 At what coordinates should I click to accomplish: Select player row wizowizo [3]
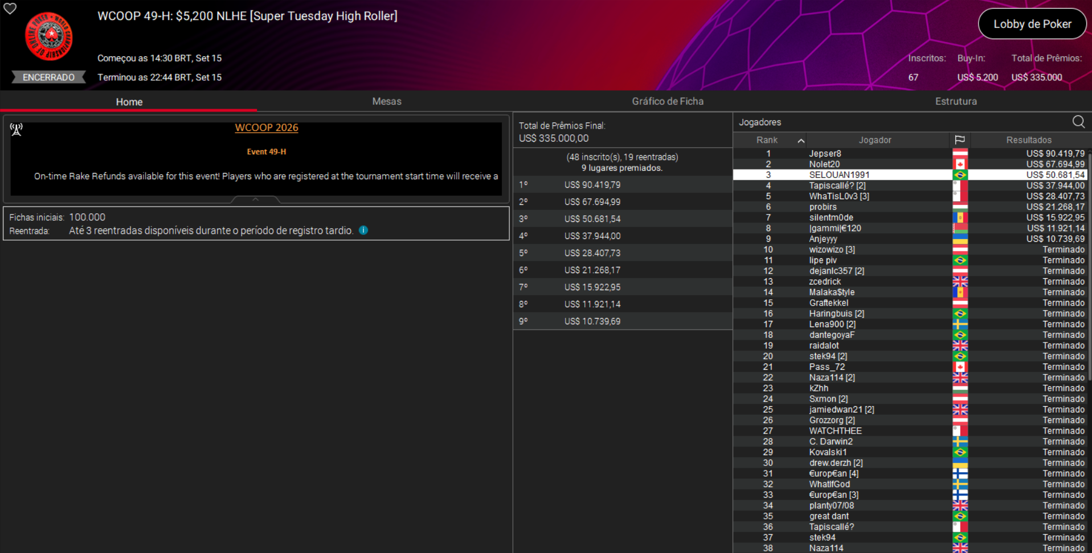click(910, 250)
